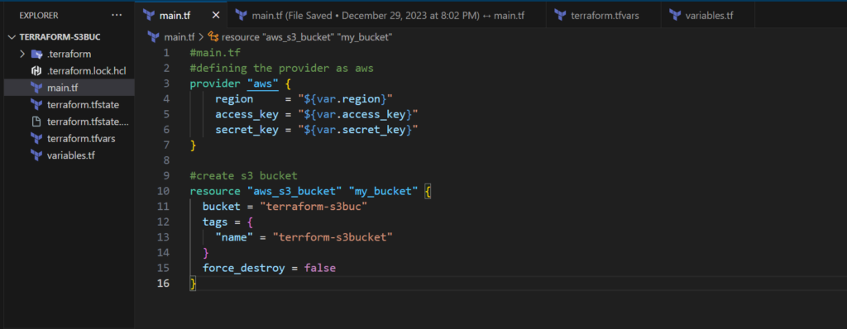Click the resource symbol icon in the breadcrumb
The image size is (847, 329).
point(213,36)
